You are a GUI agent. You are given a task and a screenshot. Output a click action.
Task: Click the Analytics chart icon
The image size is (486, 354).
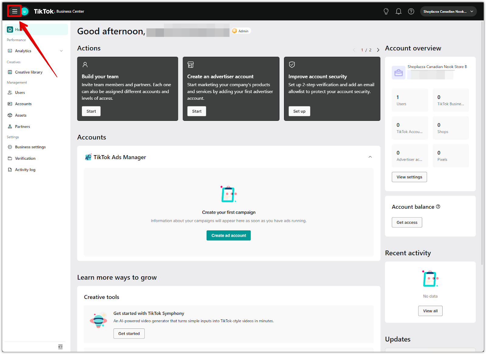click(10, 51)
